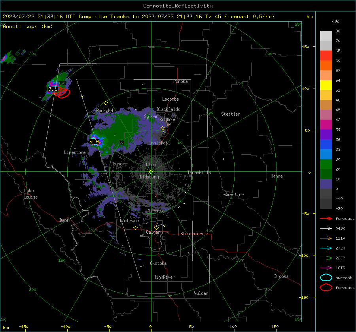Click the red forecast arrow in legend
The height and width of the screenshot is (332, 356).
[x=326, y=218]
